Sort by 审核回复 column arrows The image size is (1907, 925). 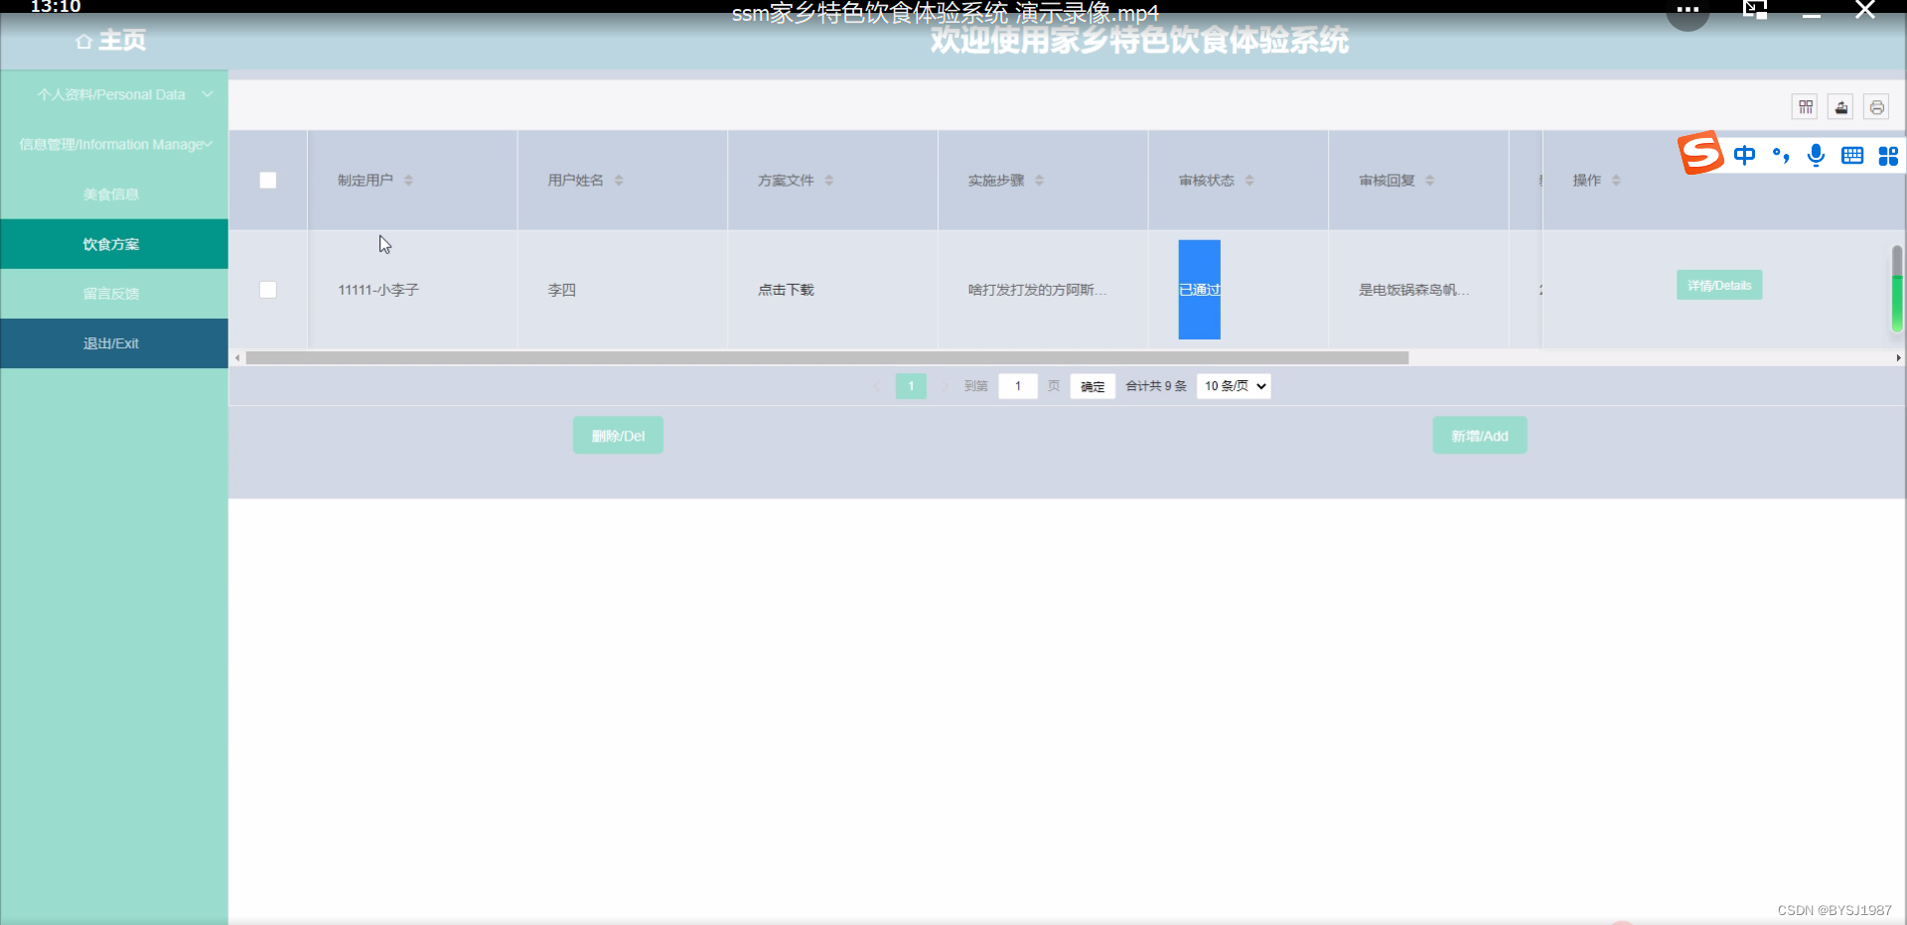coord(1430,181)
